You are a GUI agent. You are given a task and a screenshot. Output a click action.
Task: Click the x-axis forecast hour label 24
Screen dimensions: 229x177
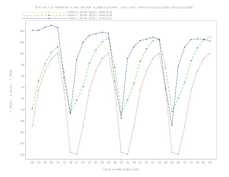pos(83,163)
